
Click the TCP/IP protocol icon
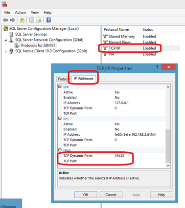coord(106,48)
